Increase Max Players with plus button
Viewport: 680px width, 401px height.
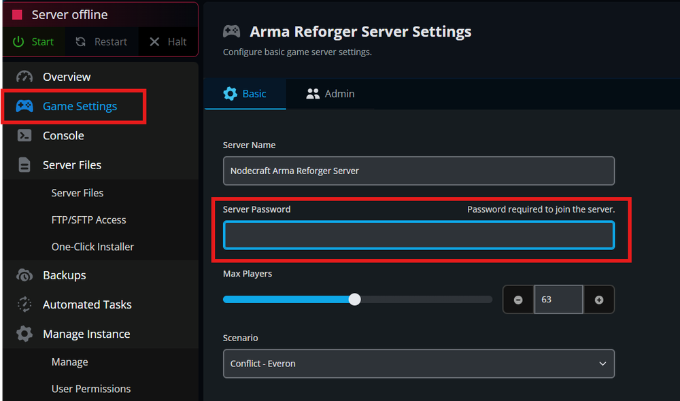click(599, 300)
